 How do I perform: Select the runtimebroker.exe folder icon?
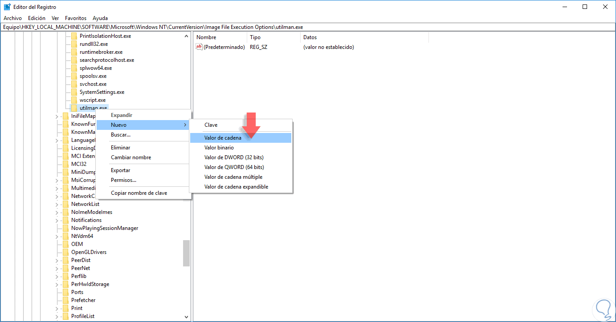pyautogui.click(x=74, y=52)
